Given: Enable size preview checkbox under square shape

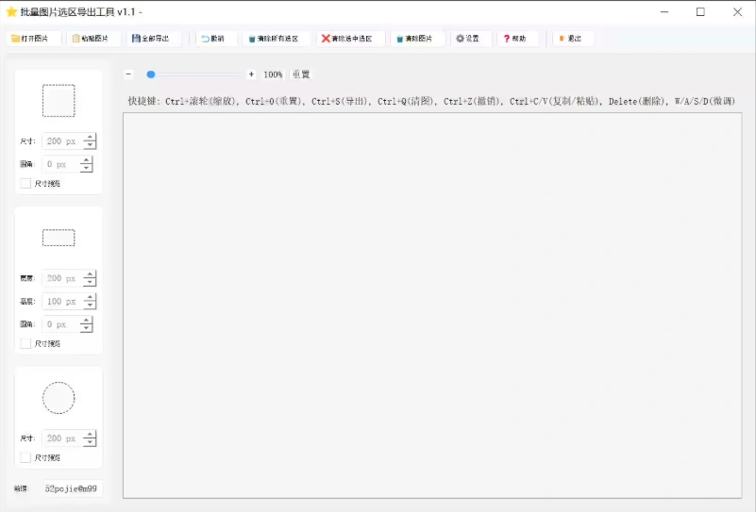Looking at the screenshot, I should click(x=25, y=184).
